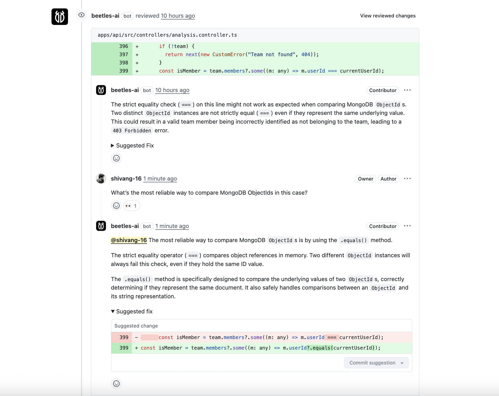The image size is (499, 396).
Task: Click the eye icon beside beetles-ai review header
Action: tap(82, 15)
